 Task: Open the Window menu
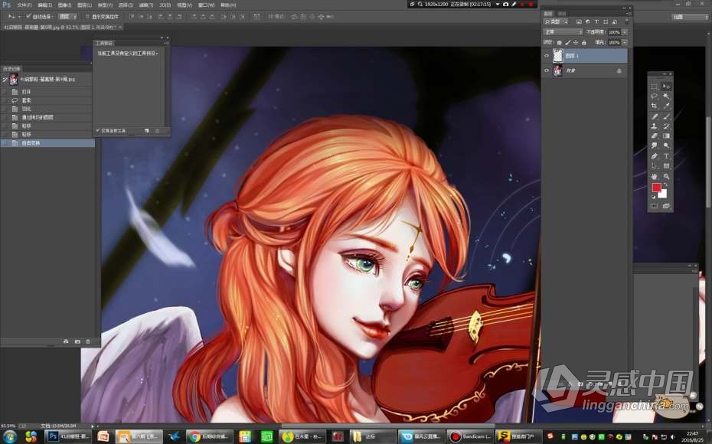pos(206,5)
